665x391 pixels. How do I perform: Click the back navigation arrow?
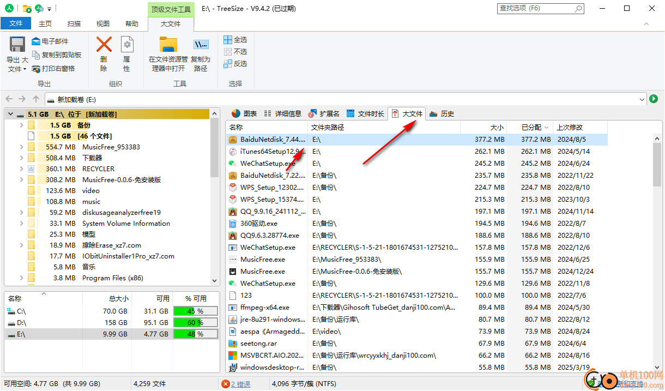click(9, 99)
